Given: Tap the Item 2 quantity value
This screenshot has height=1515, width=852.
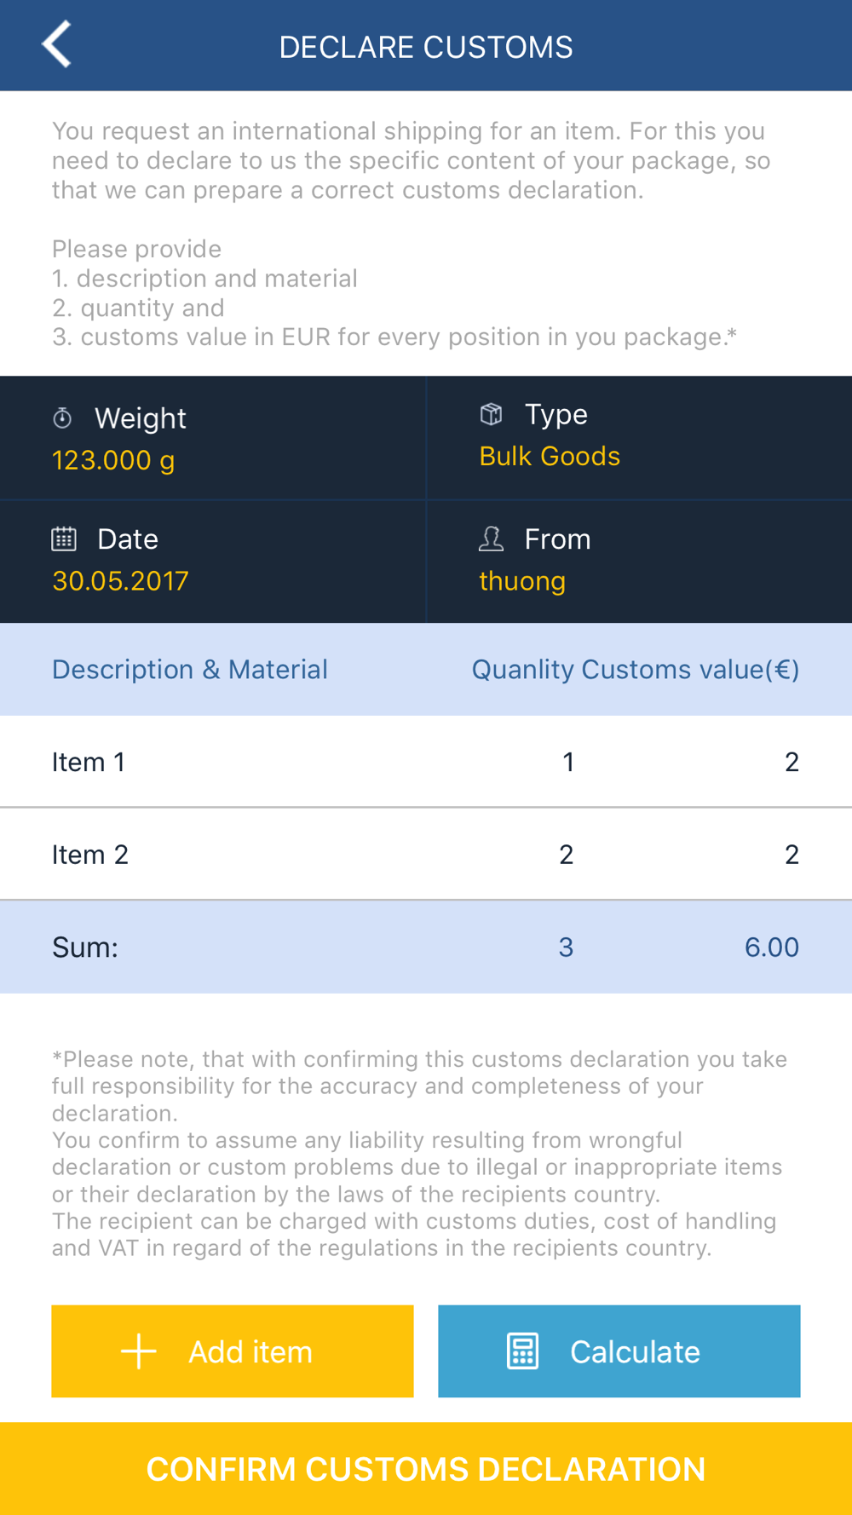Looking at the screenshot, I should [567, 855].
